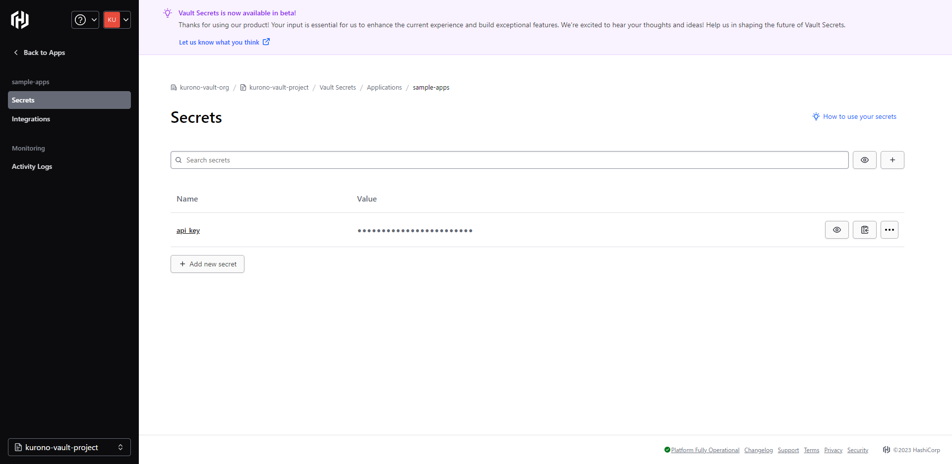
Task: Click the plus icon to add a secret
Action: (x=892, y=160)
